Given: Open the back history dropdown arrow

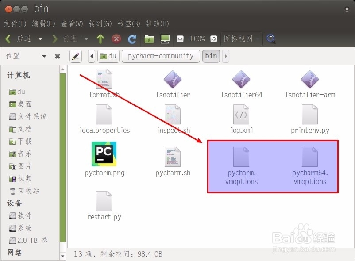Looking at the screenshot, I should (x=40, y=39).
